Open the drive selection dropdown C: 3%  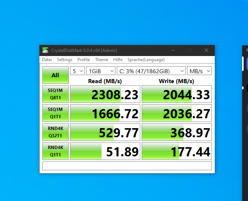tap(151, 71)
